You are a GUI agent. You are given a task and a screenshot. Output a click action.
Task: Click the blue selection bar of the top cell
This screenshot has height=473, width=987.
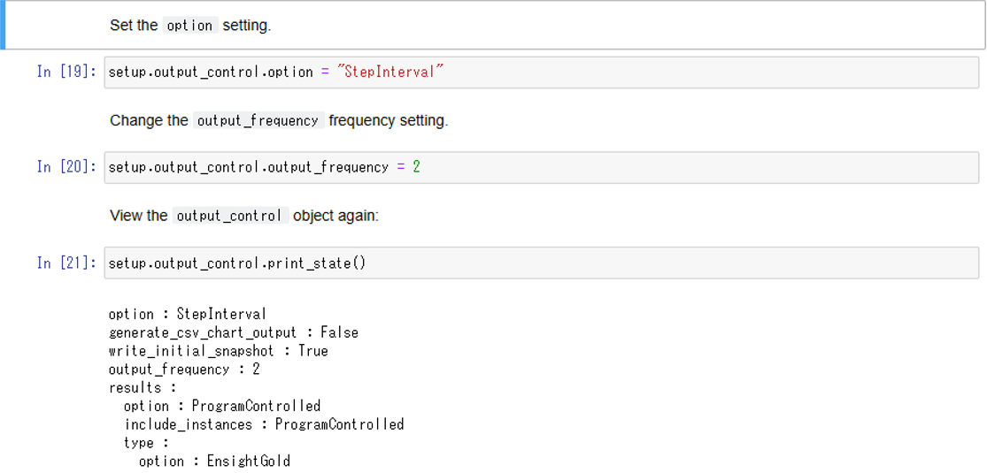coord(3,25)
